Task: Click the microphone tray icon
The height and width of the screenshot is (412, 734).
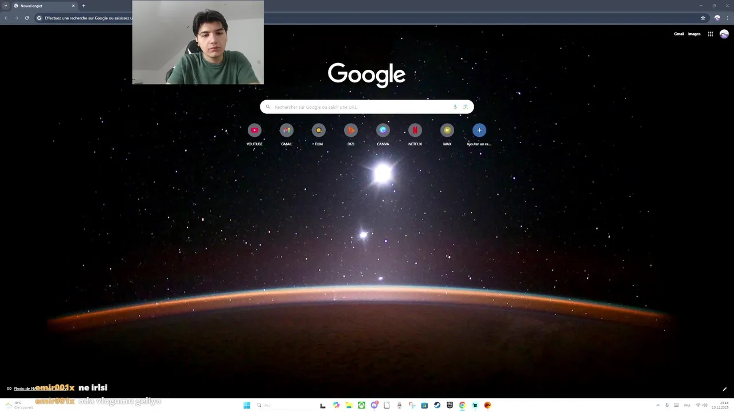Action: coord(667,405)
